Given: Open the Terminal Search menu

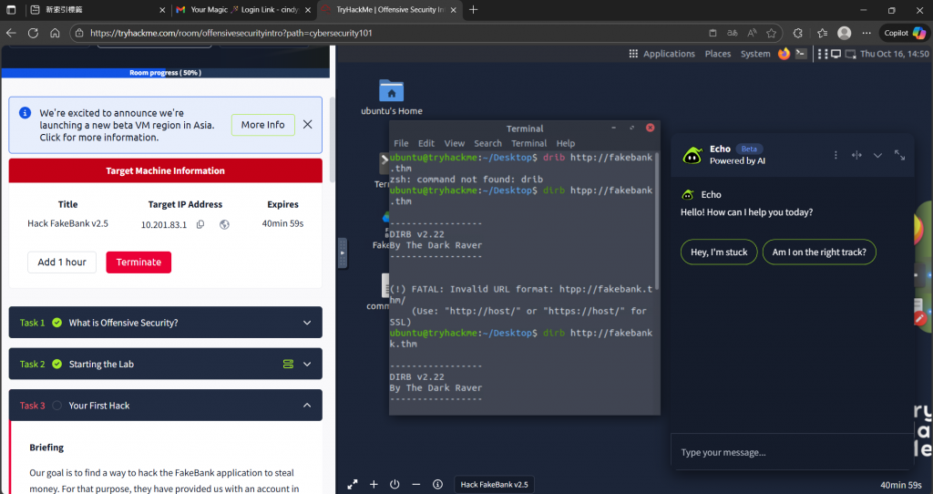Looking at the screenshot, I should tap(488, 143).
